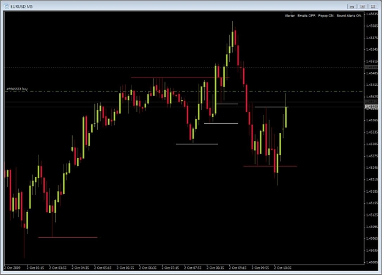Click price label 1.45575 on scale

tap(372, 38)
